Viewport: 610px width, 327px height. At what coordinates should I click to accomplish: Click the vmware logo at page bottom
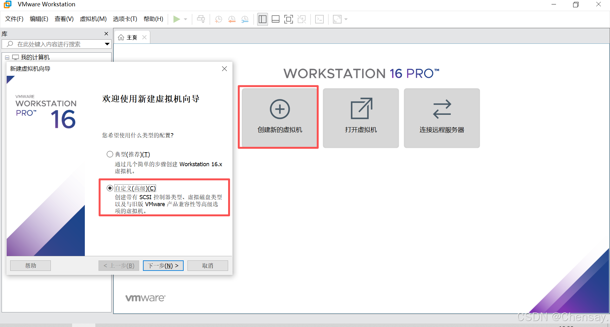click(x=146, y=298)
